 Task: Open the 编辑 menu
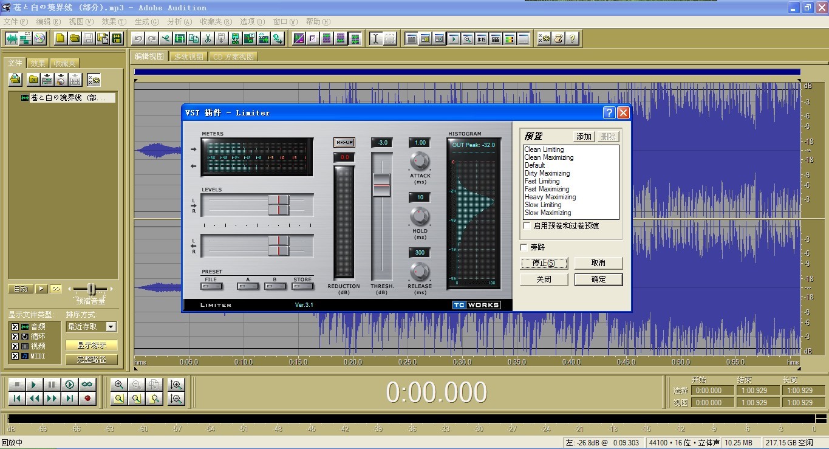click(x=49, y=22)
